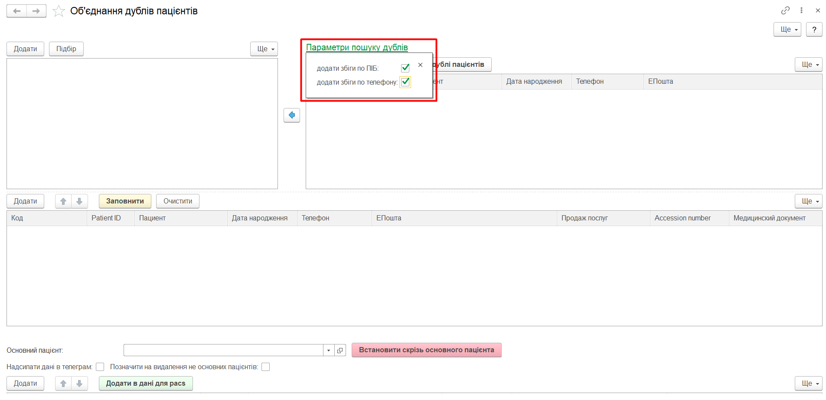Copy link using the chain icon
Screen dimensions: 826x400
point(785,10)
